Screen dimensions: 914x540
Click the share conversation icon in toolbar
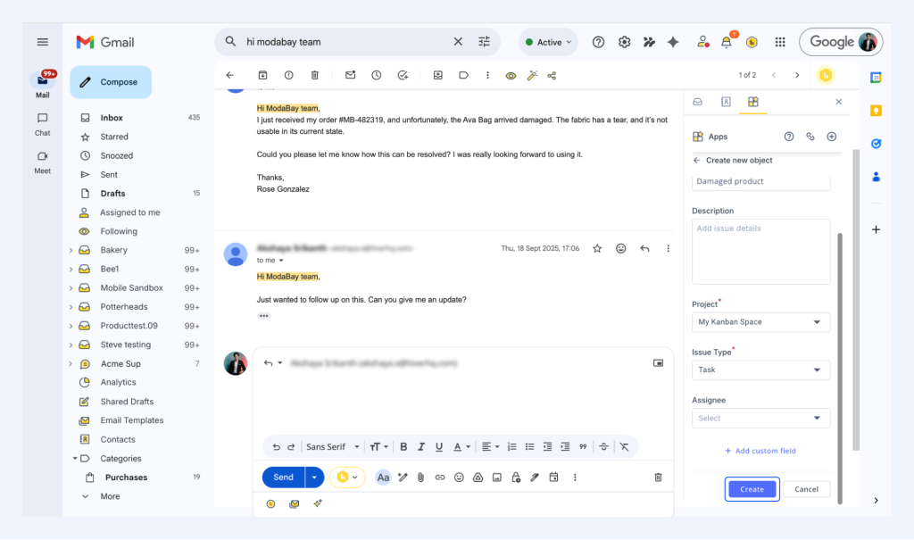coord(552,76)
